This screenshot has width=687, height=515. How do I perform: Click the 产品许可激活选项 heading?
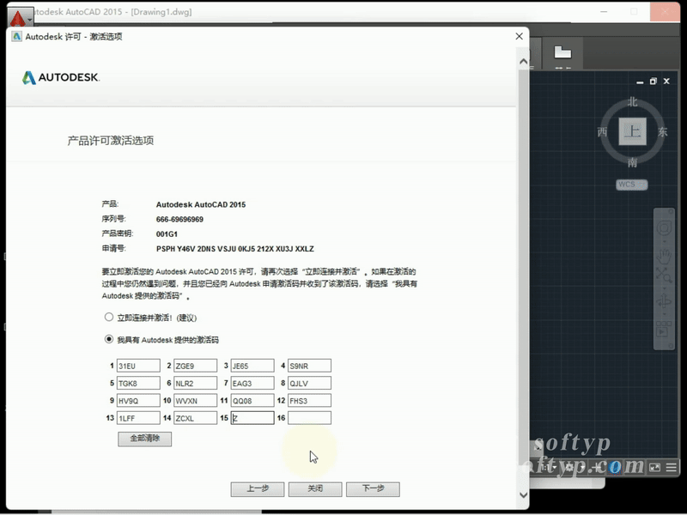coord(111,141)
